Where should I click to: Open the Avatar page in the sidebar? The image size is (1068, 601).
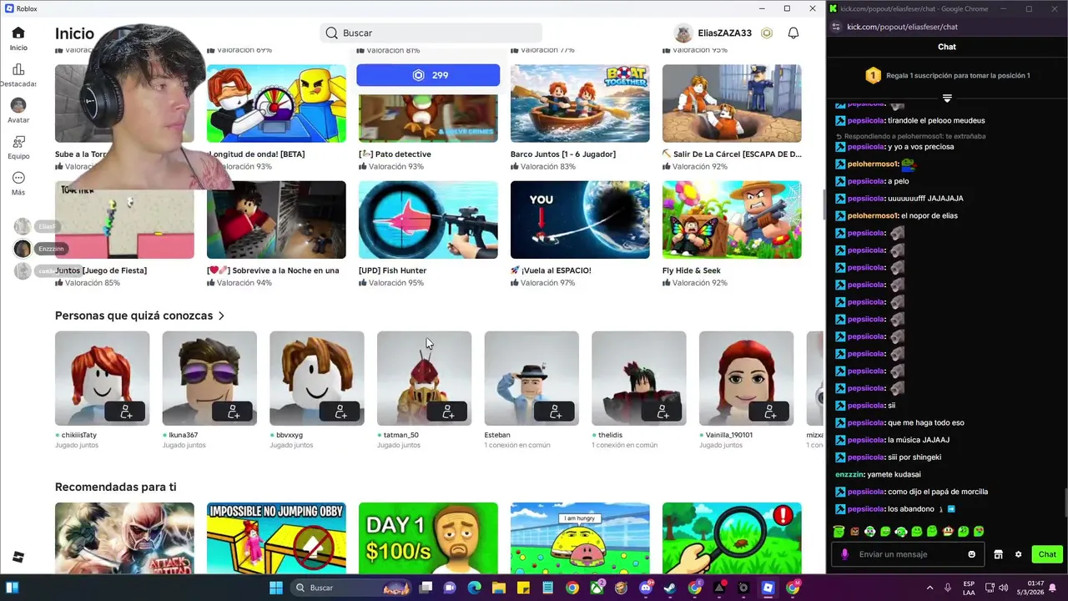[x=18, y=110]
